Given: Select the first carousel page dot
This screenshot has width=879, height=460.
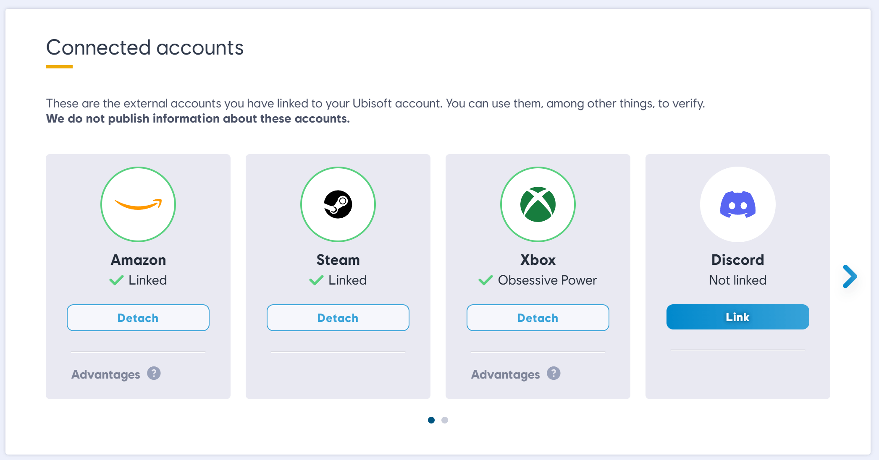Looking at the screenshot, I should click(x=431, y=420).
